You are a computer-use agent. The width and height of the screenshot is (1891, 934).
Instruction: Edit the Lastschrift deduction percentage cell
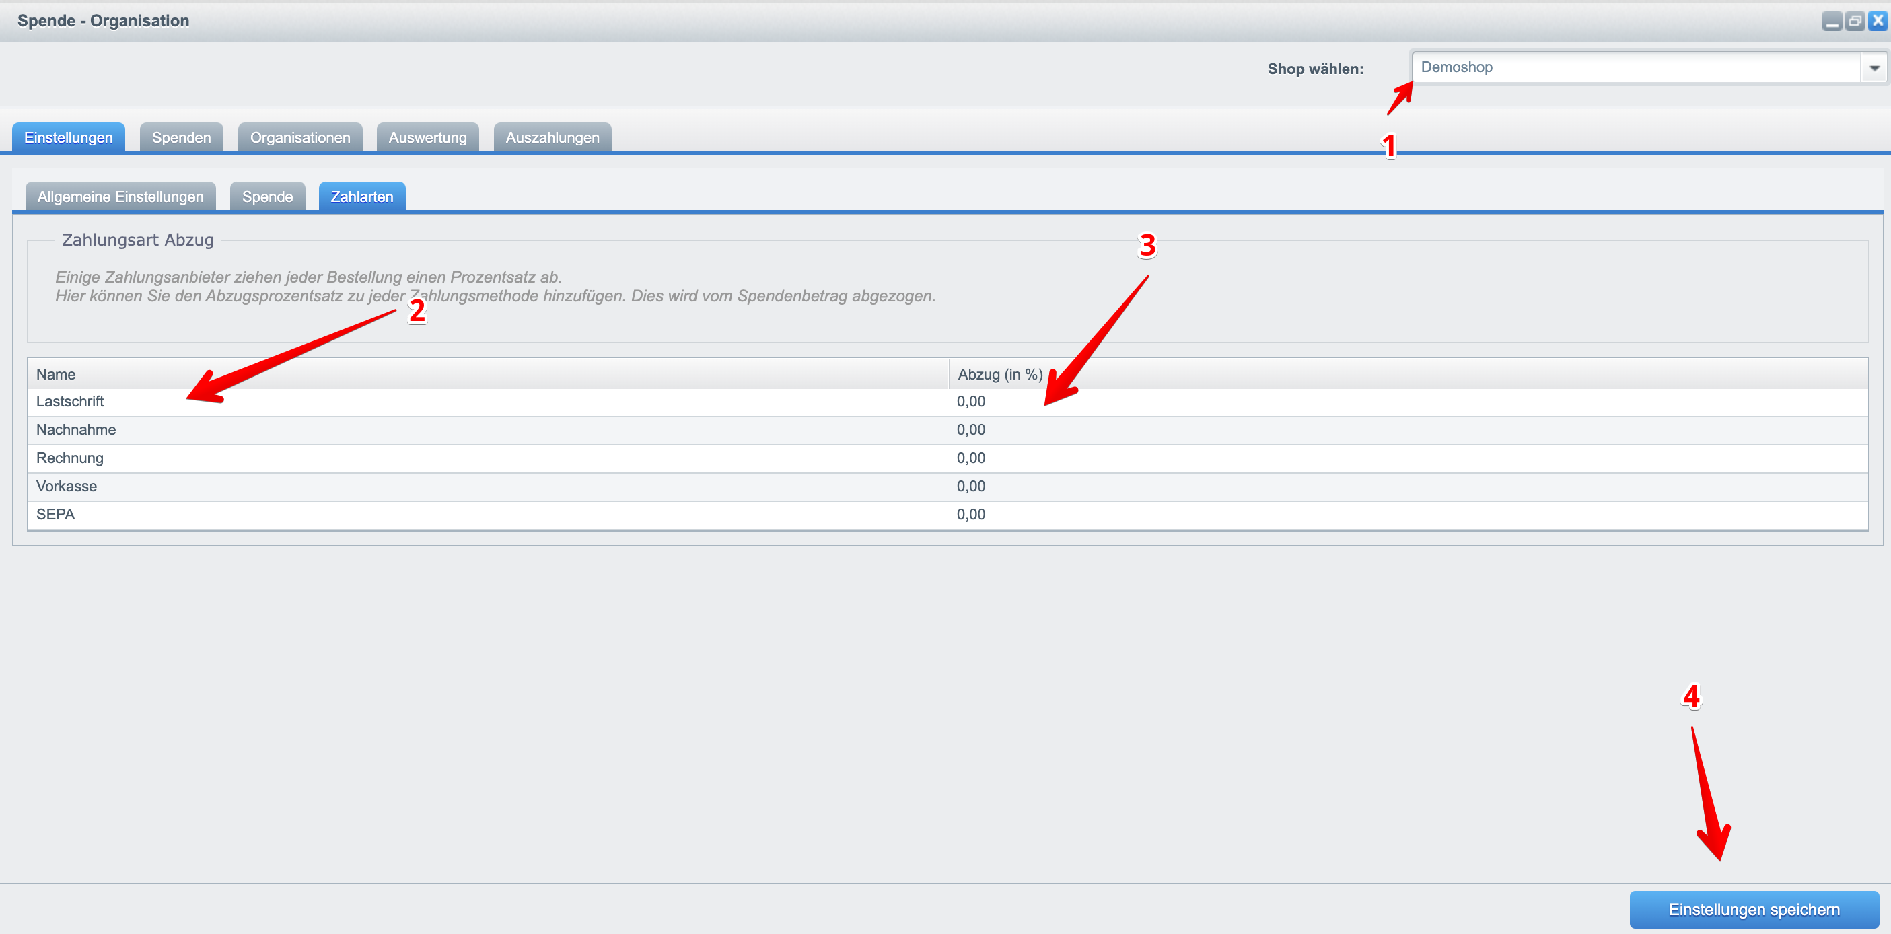(x=971, y=402)
